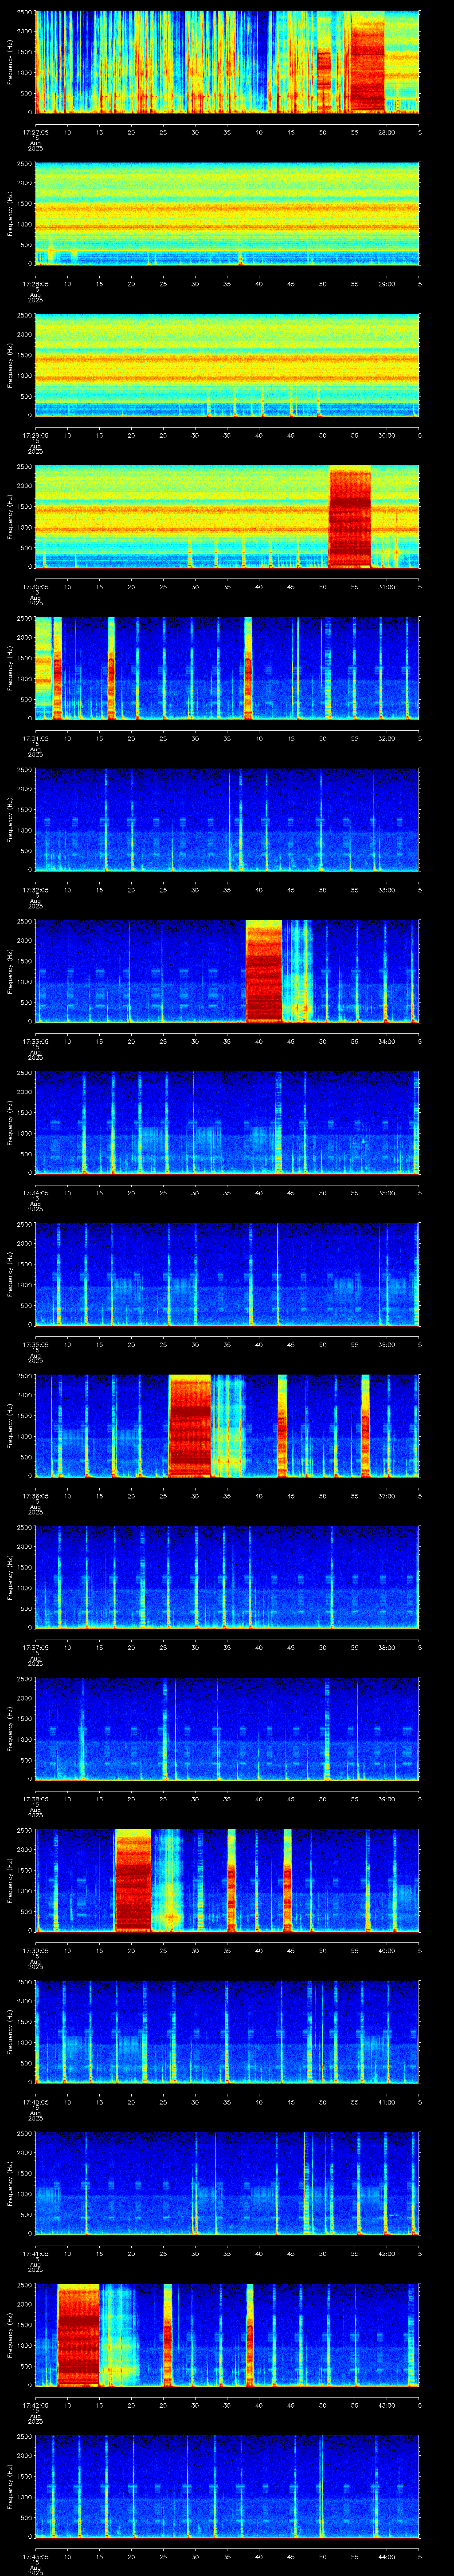Click the 44:00 time tick label
This screenshot has height=2576, width=454.
click(386, 2556)
